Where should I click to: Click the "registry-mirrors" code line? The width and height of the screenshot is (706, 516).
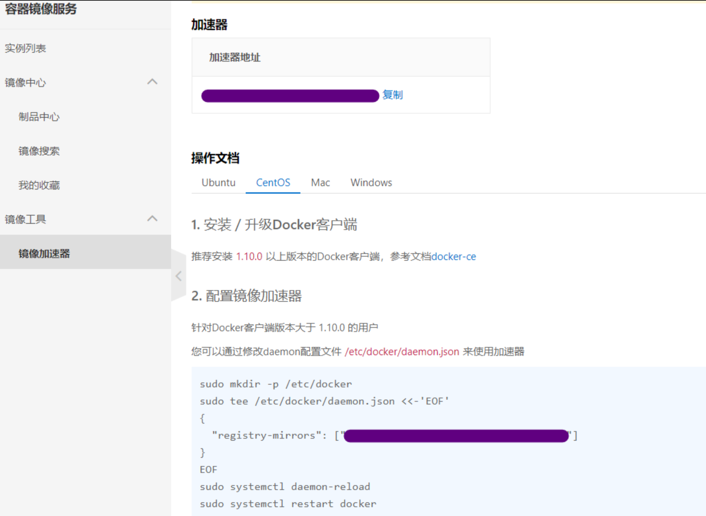point(395,436)
